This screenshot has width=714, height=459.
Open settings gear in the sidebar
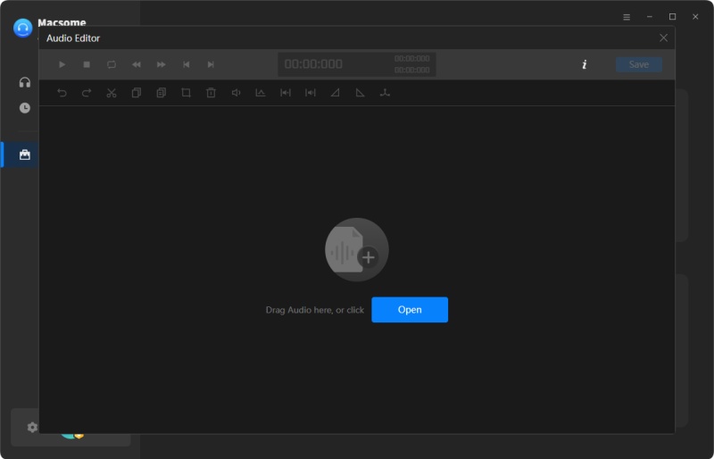point(32,428)
